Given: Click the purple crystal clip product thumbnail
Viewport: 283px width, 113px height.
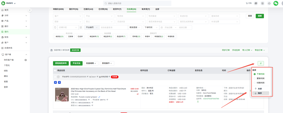Looking at the screenshot, I should click(x=62, y=94).
